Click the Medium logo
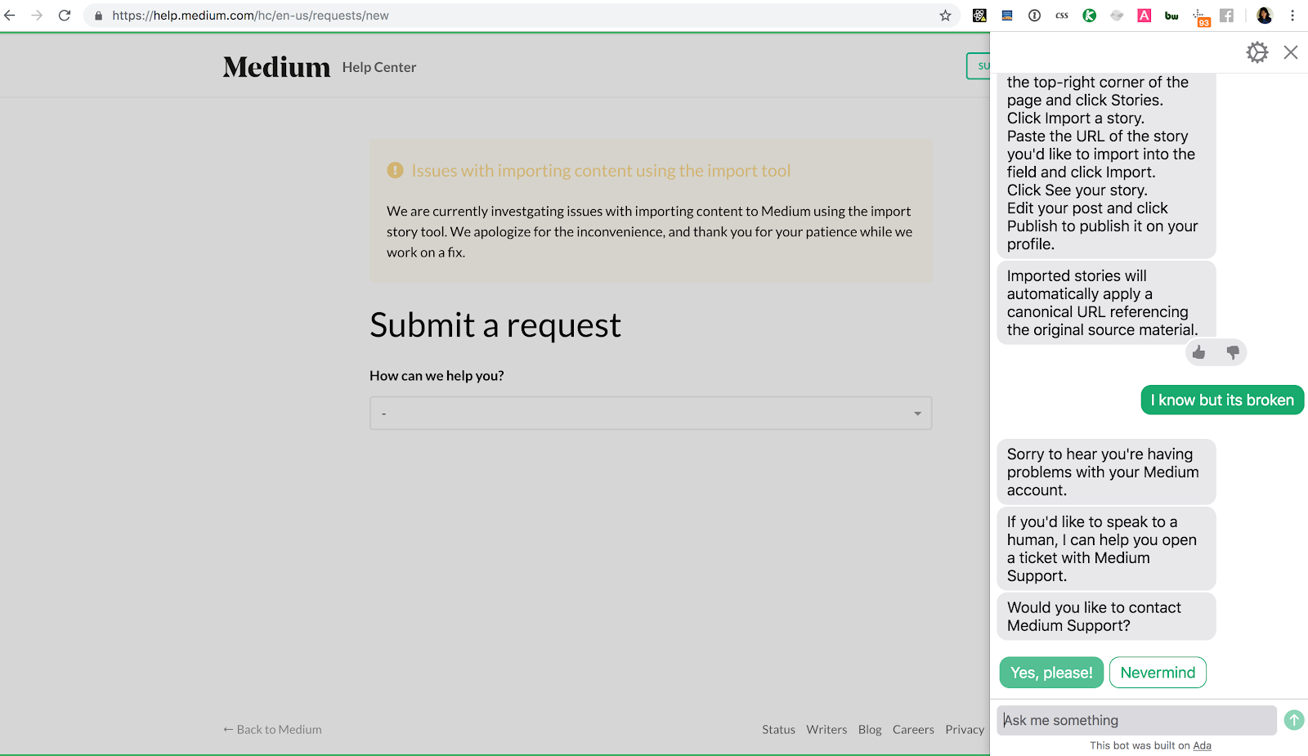The height and width of the screenshot is (756, 1308). pyautogui.click(x=276, y=67)
